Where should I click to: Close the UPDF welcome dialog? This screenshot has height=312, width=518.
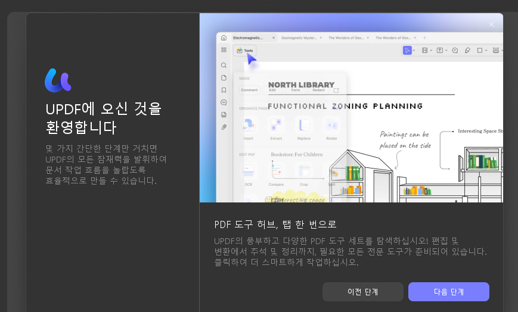tap(492, 24)
